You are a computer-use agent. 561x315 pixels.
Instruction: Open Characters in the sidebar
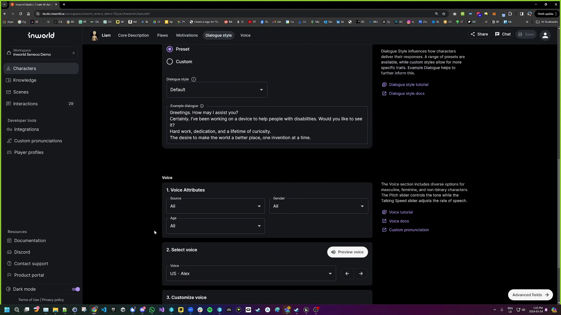point(41,69)
